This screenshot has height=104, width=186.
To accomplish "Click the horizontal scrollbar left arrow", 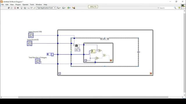I will point(1,97).
